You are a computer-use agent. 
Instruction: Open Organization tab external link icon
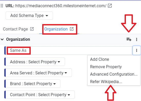point(72,29)
